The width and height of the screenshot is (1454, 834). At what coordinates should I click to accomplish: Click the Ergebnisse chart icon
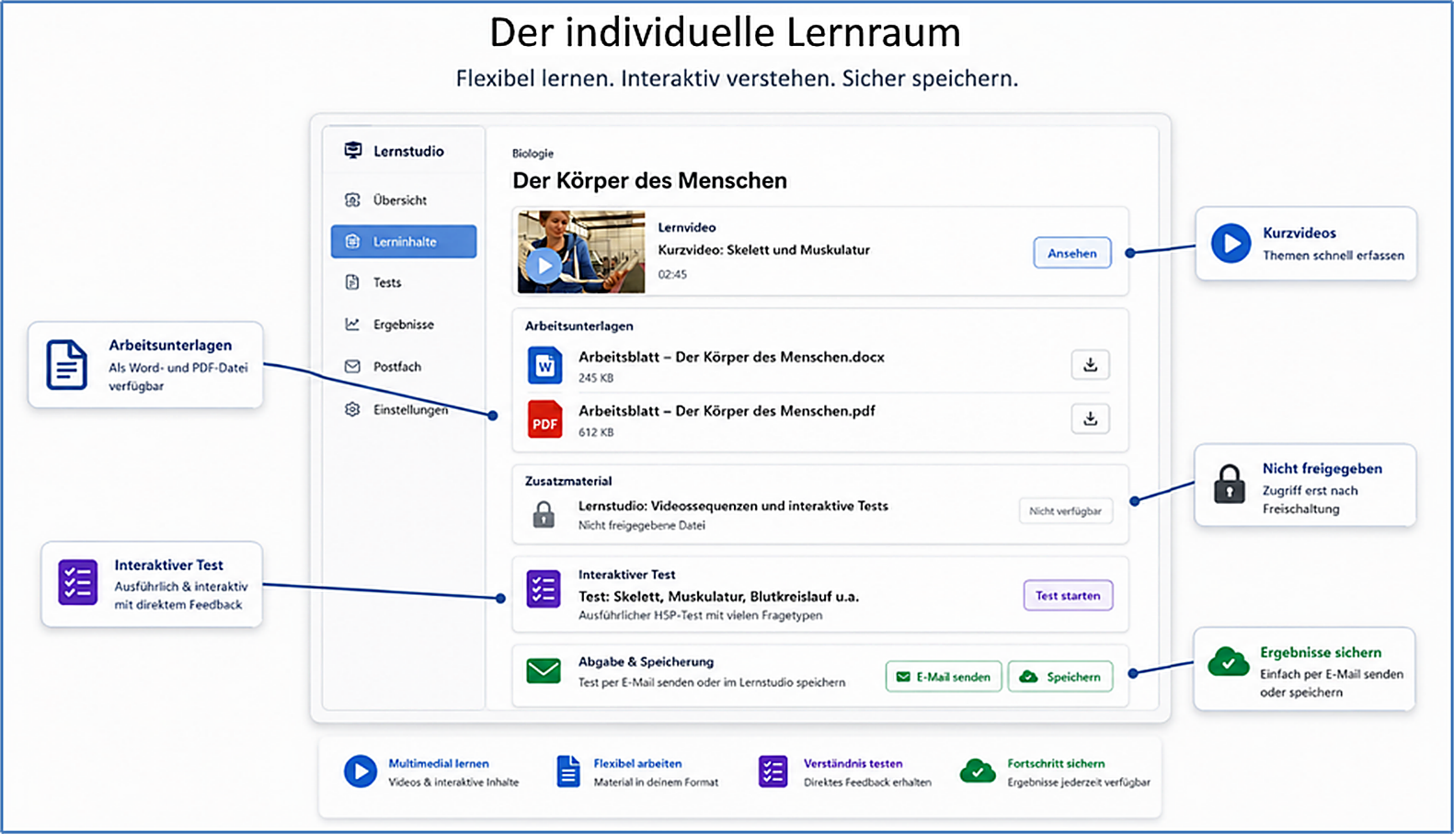point(352,325)
